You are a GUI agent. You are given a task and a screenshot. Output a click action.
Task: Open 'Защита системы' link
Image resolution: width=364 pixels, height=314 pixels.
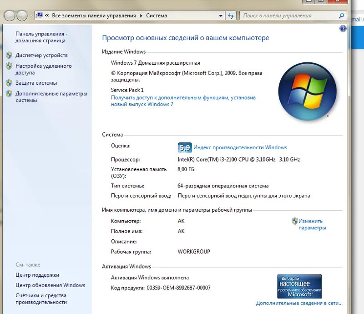(36, 83)
